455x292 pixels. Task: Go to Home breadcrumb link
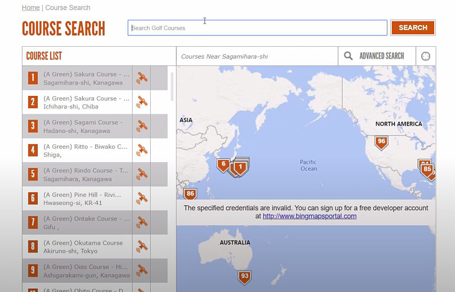click(x=31, y=8)
